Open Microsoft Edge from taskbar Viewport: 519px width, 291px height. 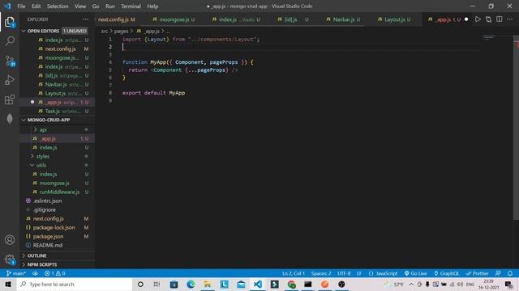click(191, 284)
